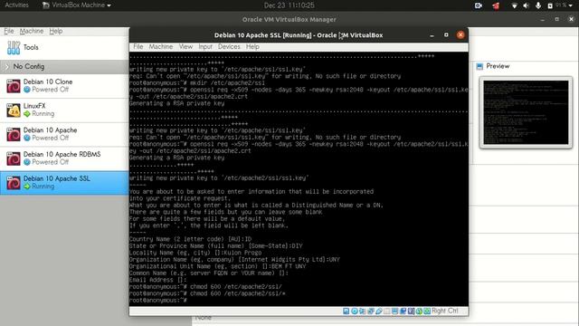Viewport: 579px width, 326px height.
Task: Click the USB devices icon in VM status bar
Action: click(x=379, y=311)
